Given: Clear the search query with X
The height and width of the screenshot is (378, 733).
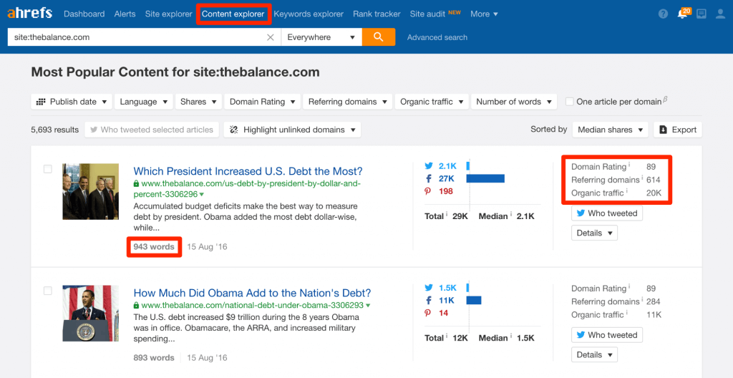Looking at the screenshot, I should (270, 37).
